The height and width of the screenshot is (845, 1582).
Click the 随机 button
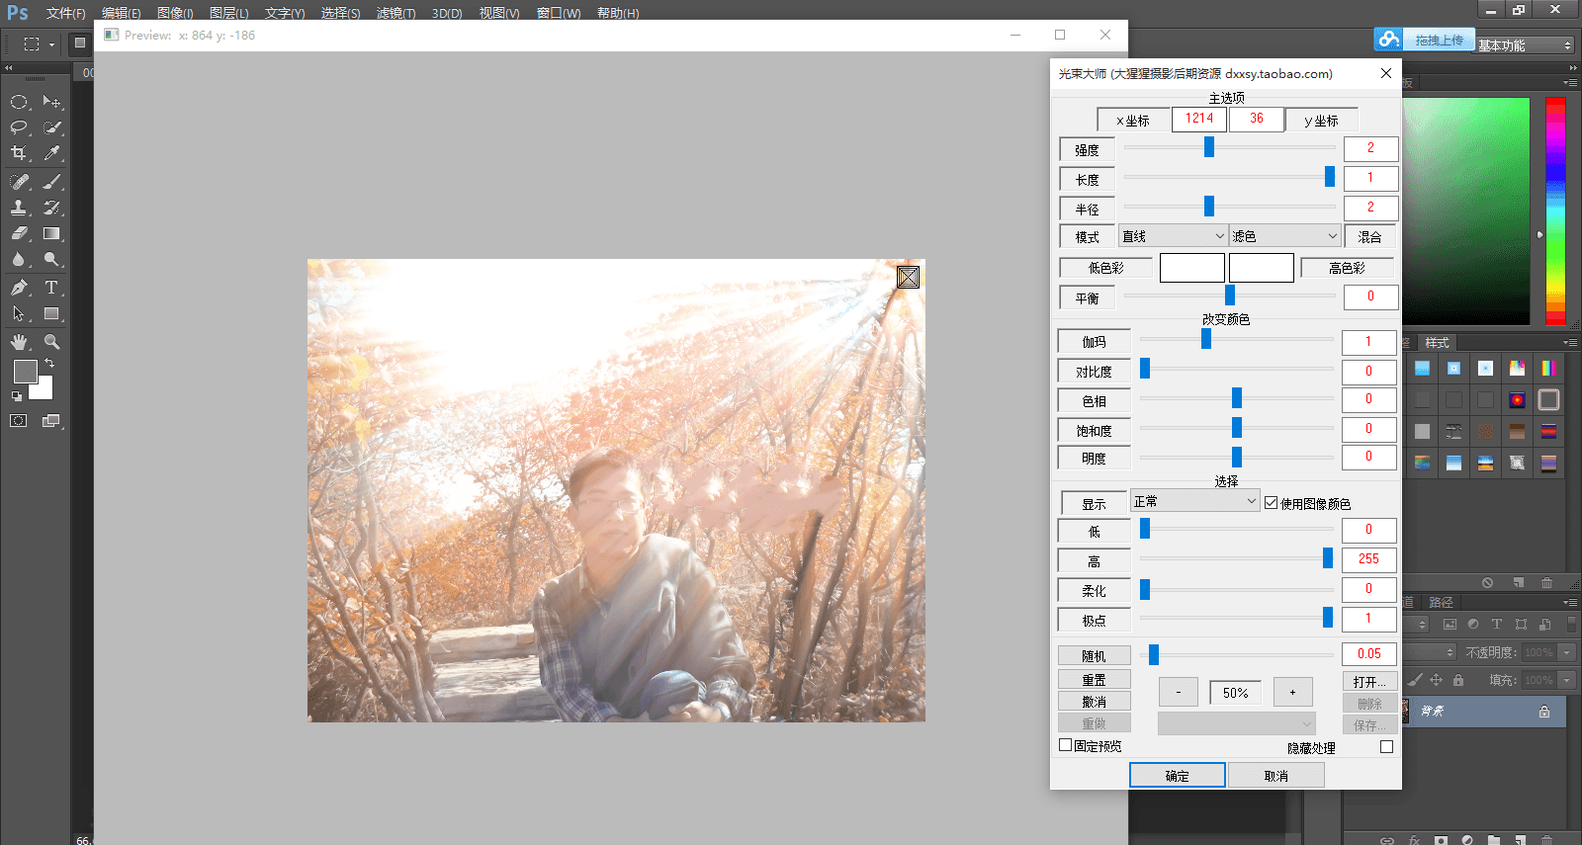tap(1094, 655)
